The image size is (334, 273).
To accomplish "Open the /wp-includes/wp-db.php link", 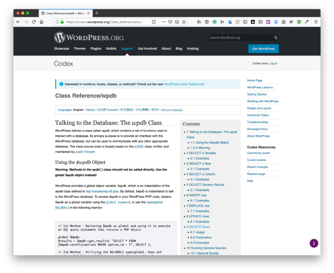I will point(102,192).
